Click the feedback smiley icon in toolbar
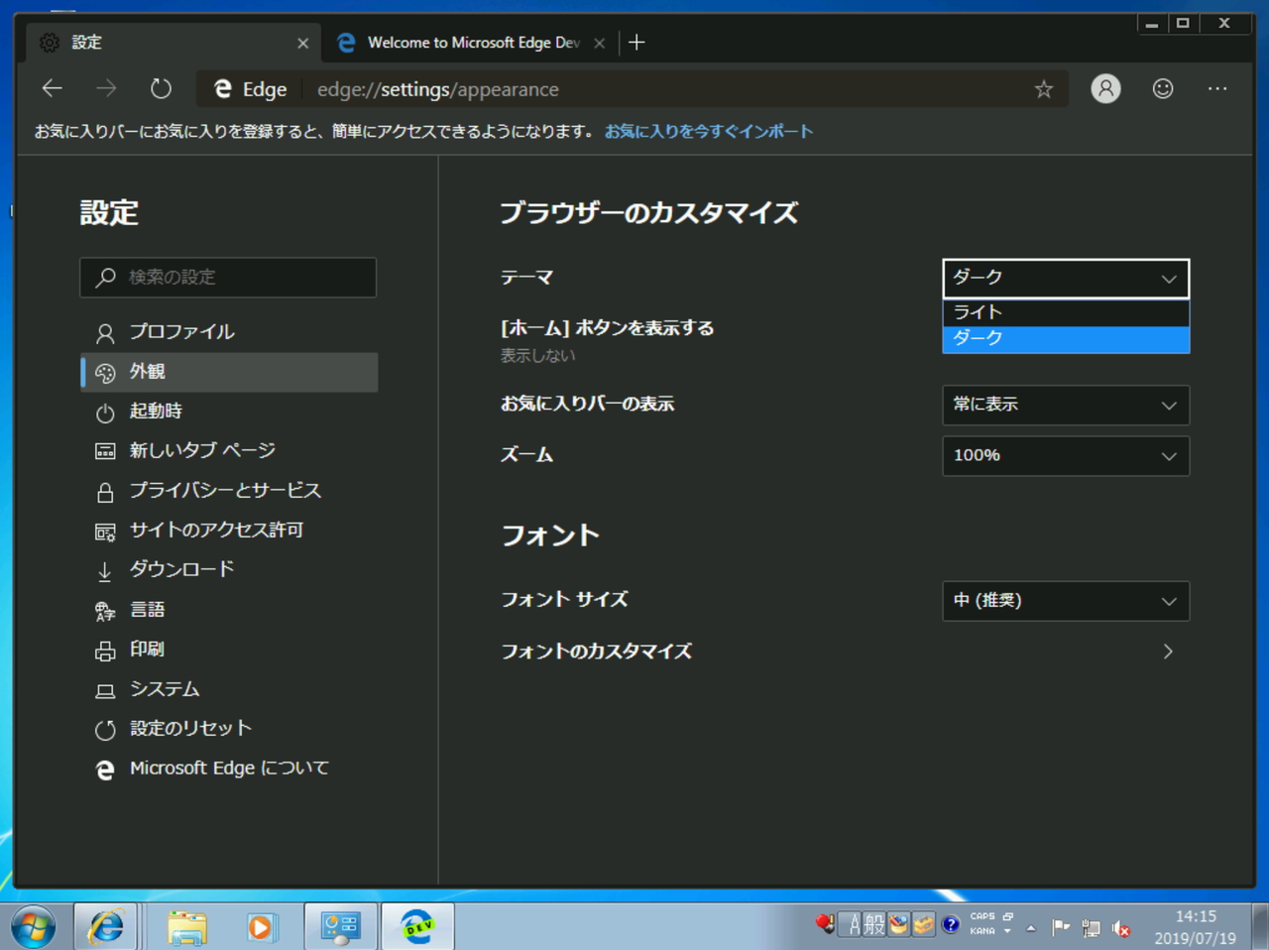The height and width of the screenshot is (950, 1269). pos(1162,88)
